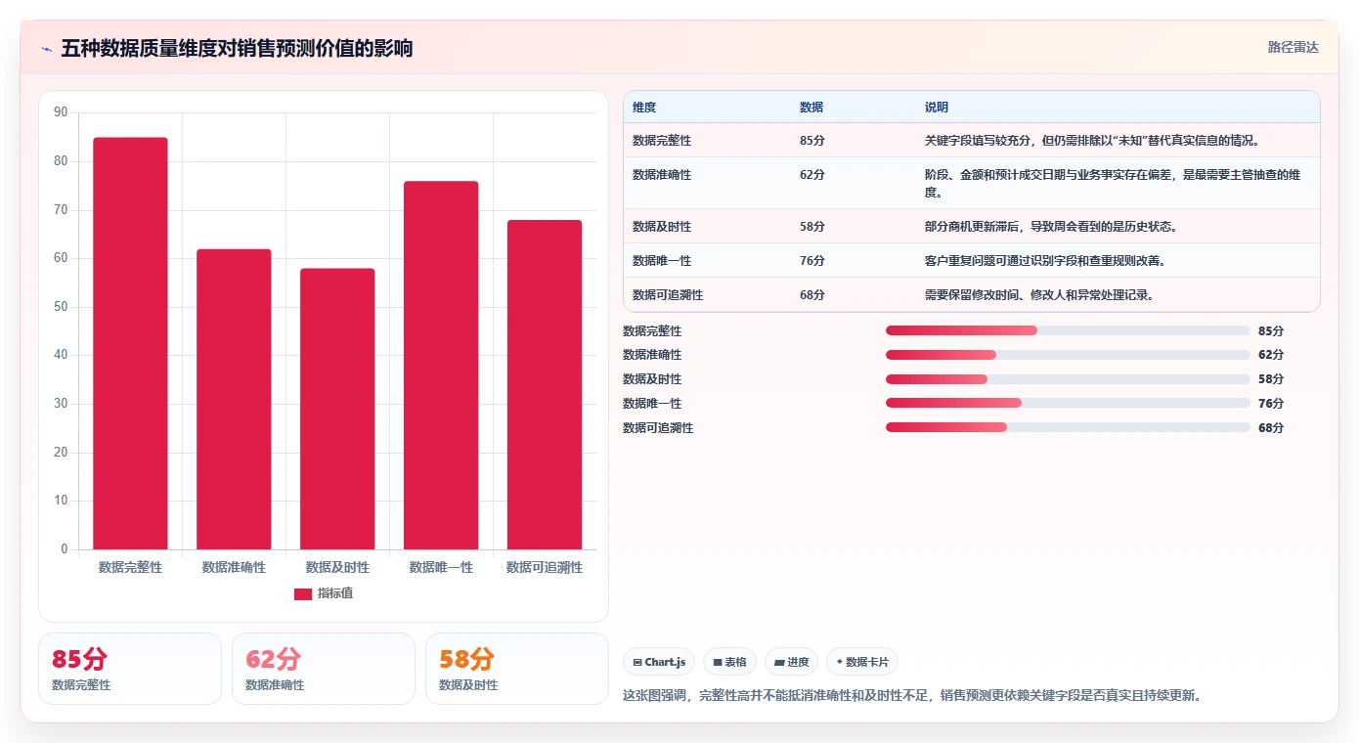1359x743 pixels.
Task: Click the 58分 cell in the table
Action: [x=812, y=227]
